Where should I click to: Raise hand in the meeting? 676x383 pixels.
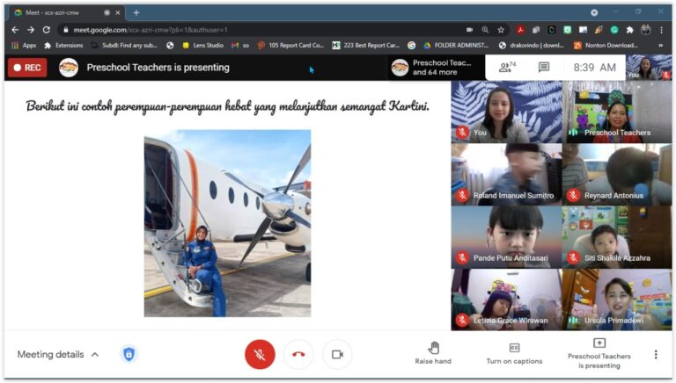click(433, 353)
